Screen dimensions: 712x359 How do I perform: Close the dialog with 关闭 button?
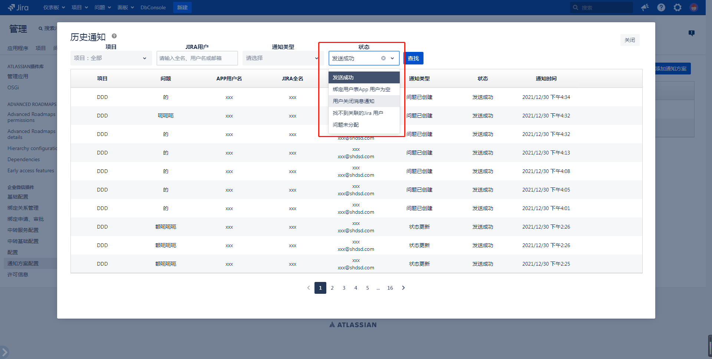(x=629, y=40)
